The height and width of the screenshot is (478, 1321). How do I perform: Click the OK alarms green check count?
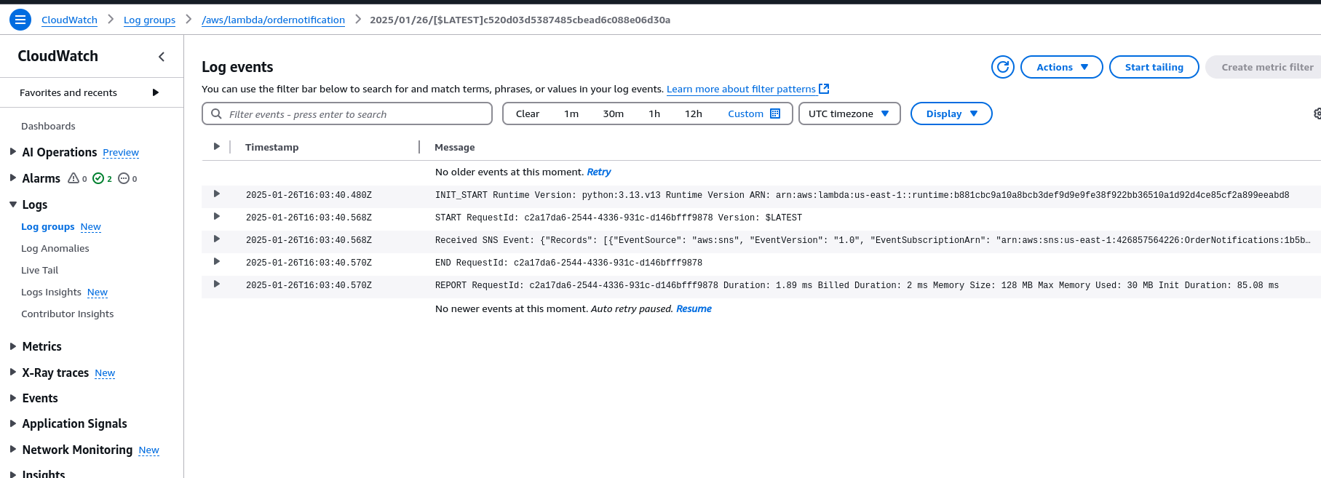tap(103, 178)
